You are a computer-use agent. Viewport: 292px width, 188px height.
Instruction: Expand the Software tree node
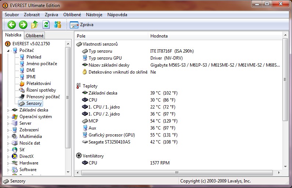point(8,170)
